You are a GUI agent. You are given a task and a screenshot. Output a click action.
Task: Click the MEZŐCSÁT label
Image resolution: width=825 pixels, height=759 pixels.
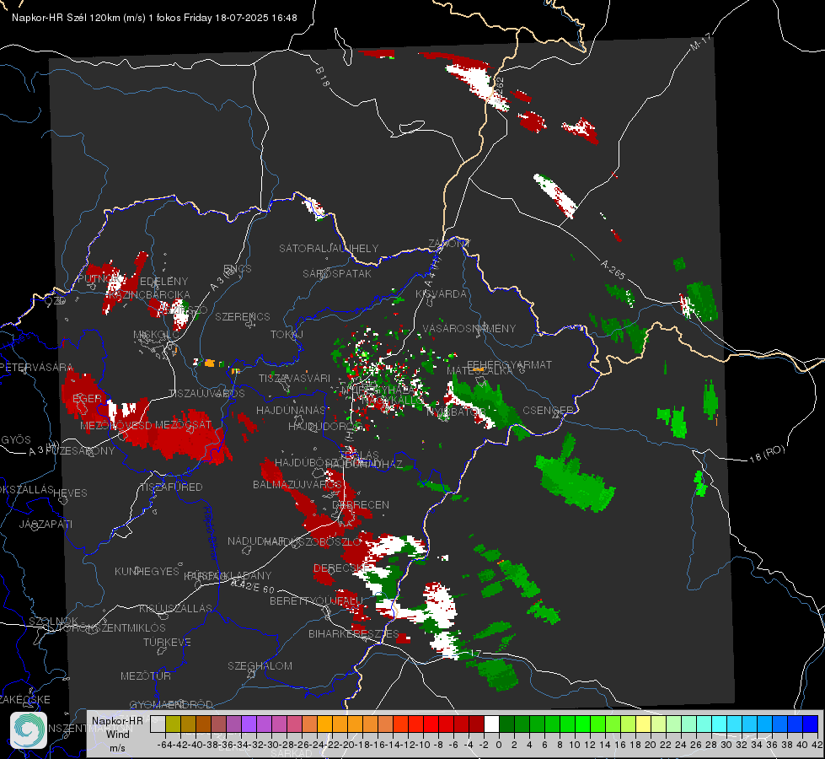click(183, 424)
